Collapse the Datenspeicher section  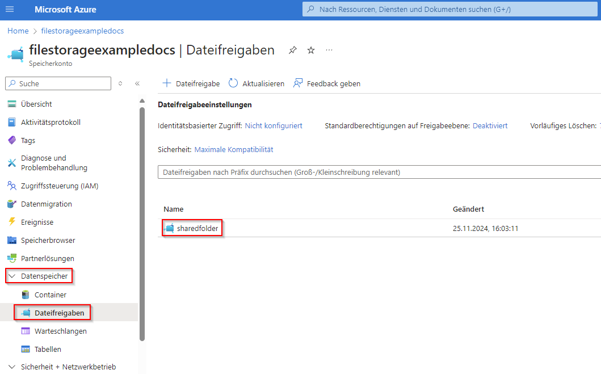[x=11, y=276]
